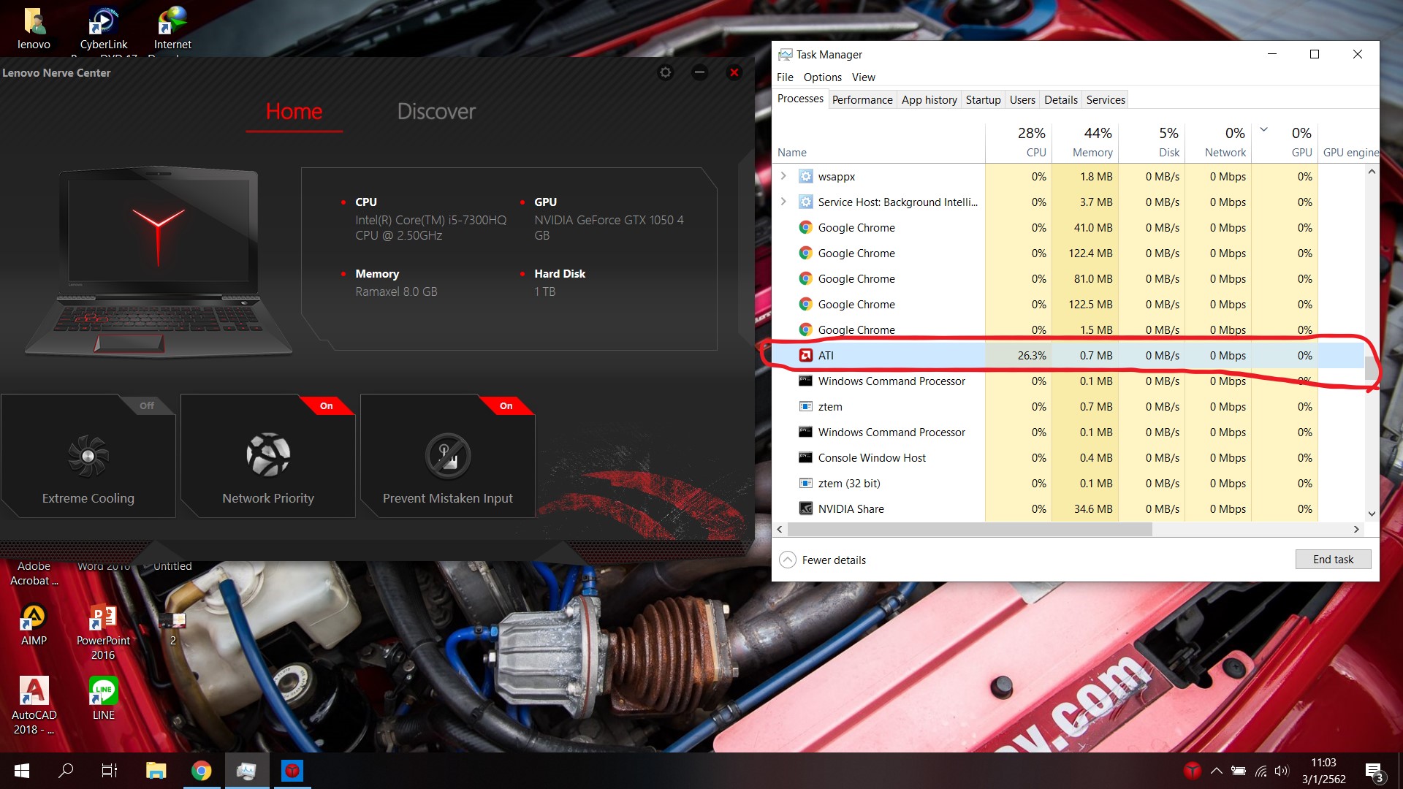The image size is (1403, 789).
Task: Expand the wsappx process group
Action: 783,176
